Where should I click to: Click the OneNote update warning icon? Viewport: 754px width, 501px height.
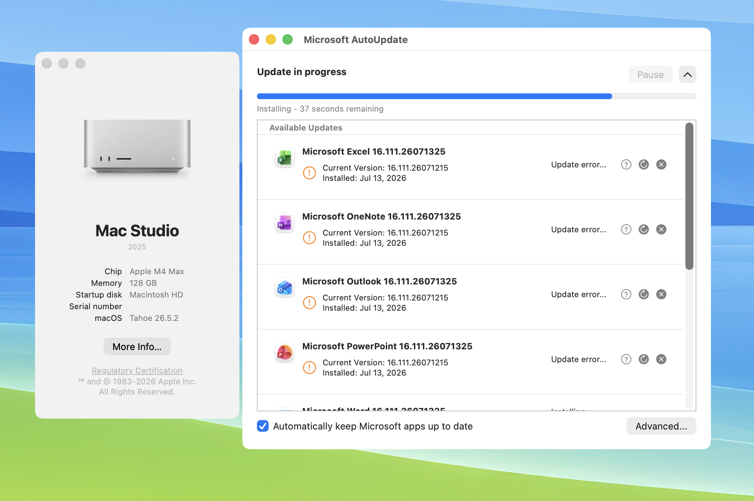[309, 238]
